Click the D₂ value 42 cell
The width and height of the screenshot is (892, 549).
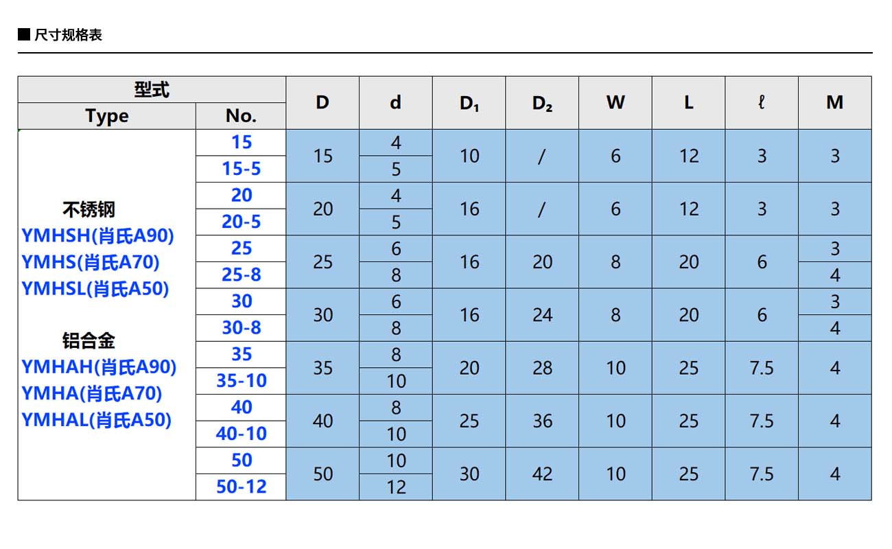point(542,474)
